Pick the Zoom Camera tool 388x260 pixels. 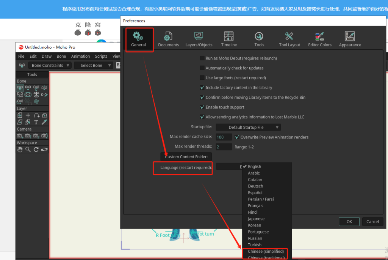(x=28, y=136)
